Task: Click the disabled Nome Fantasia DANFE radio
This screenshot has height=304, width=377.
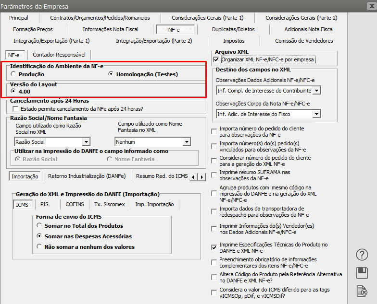Action: coord(110,159)
